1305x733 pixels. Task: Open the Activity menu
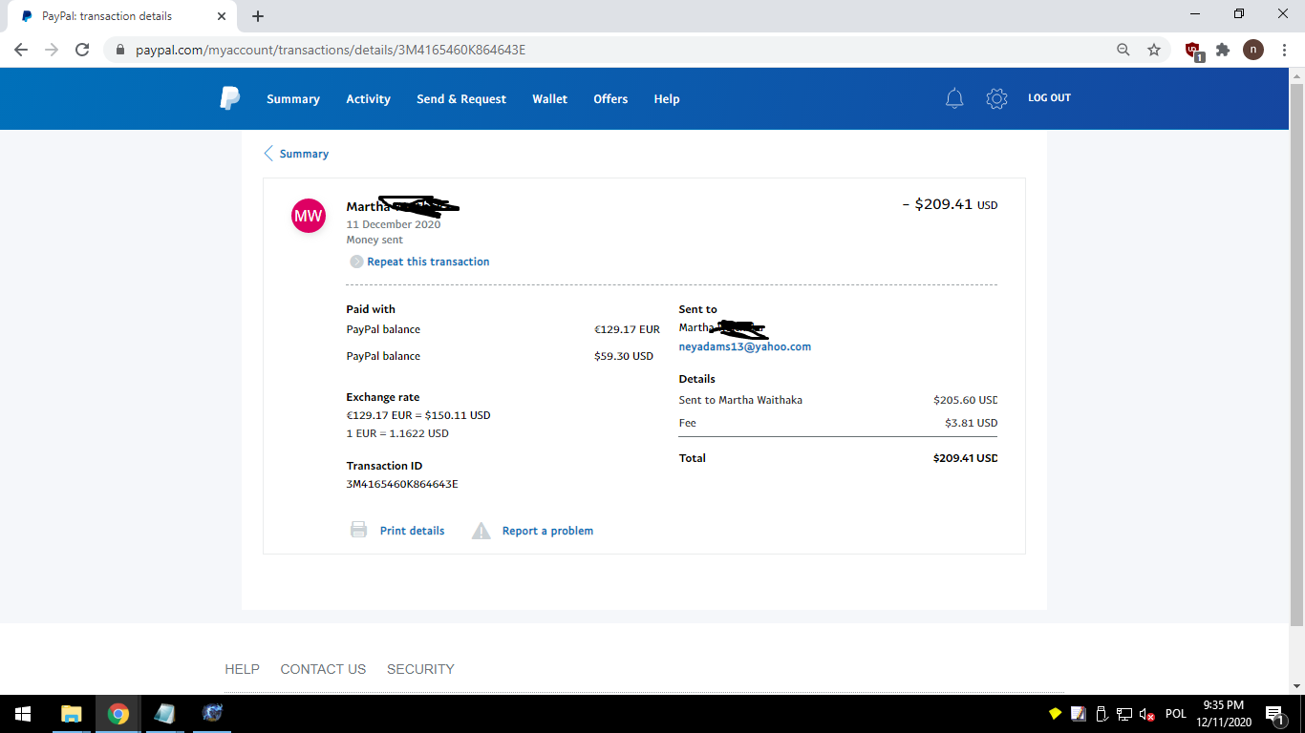point(369,99)
